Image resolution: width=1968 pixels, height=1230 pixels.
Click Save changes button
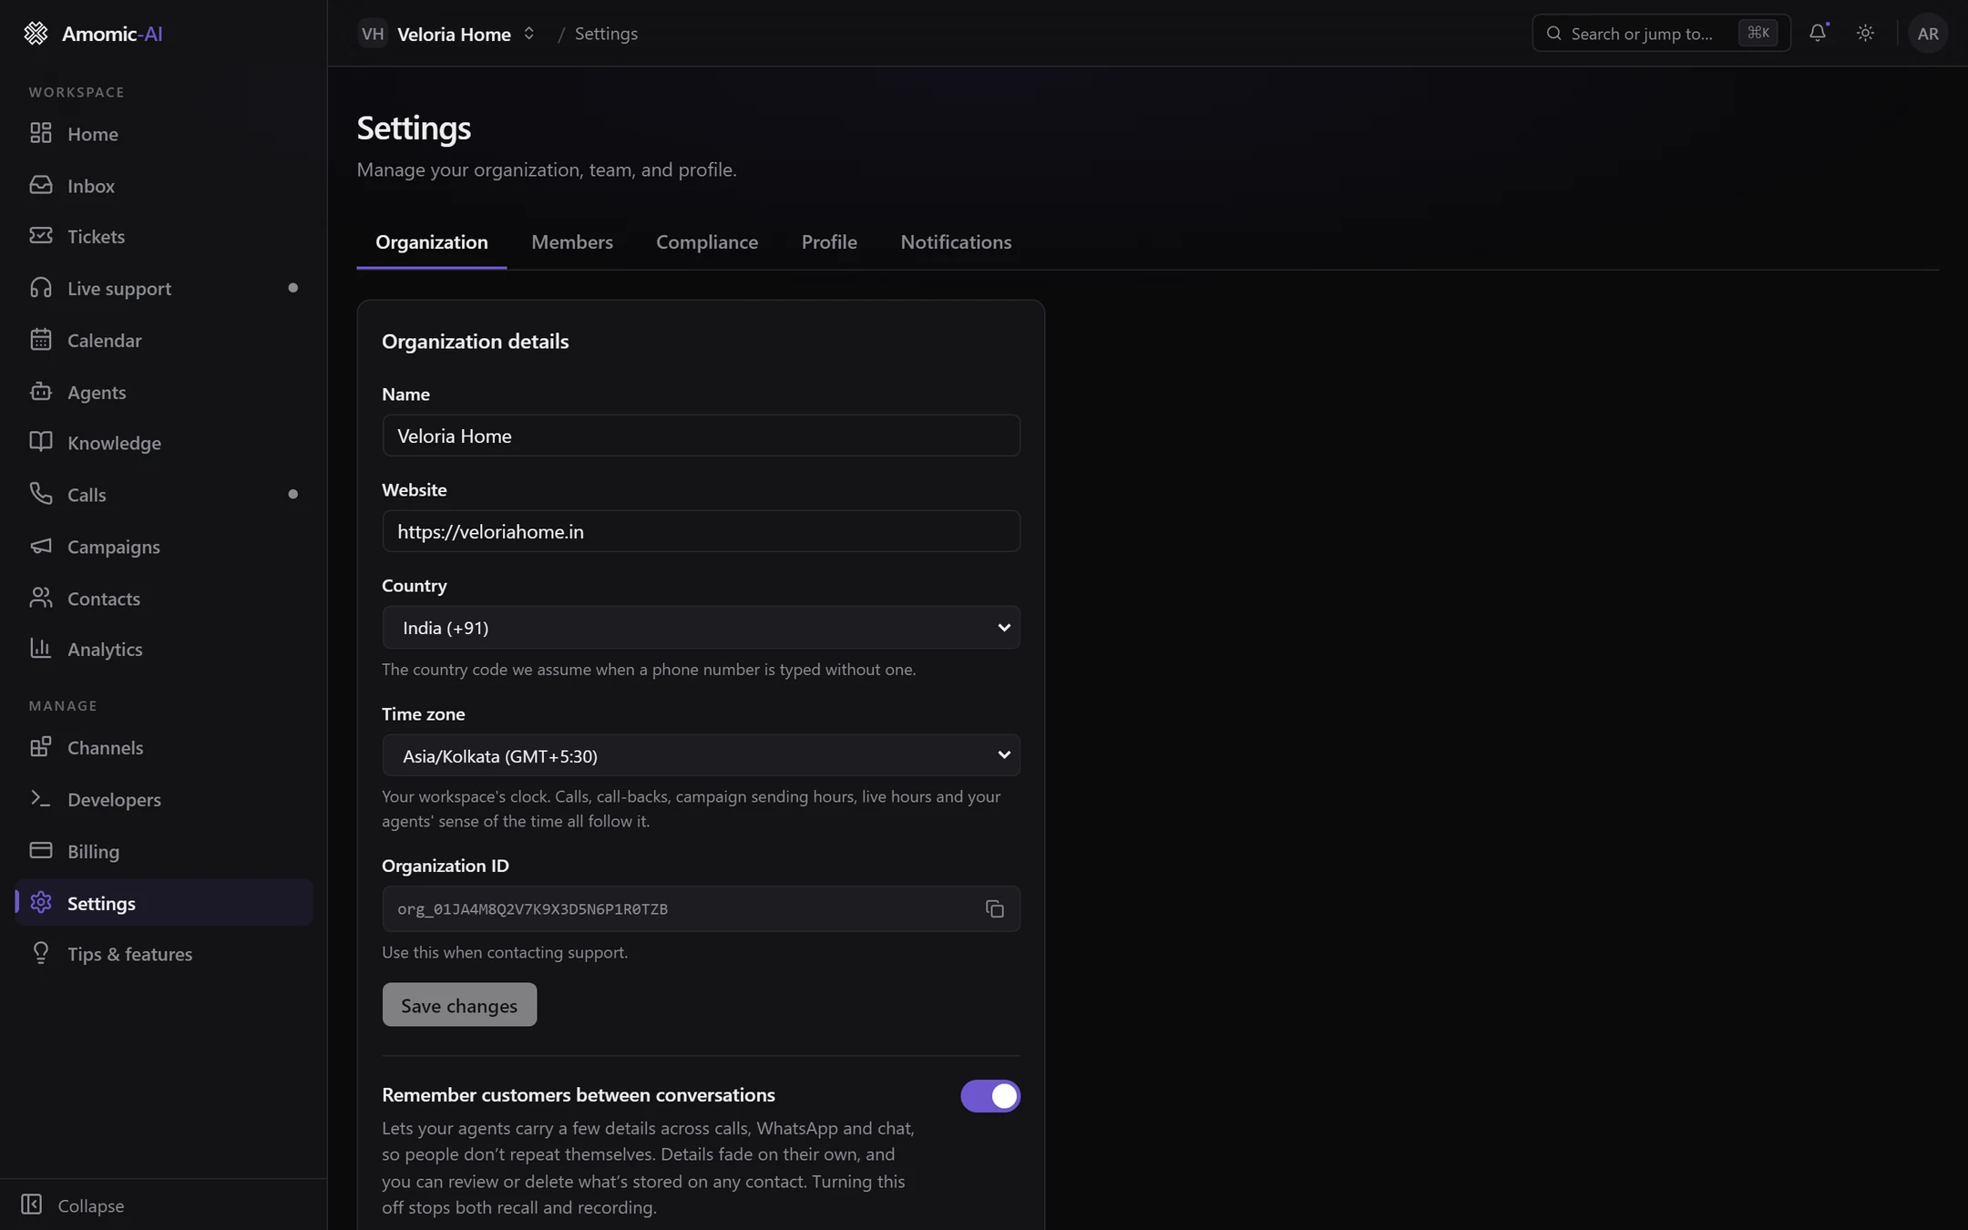pyautogui.click(x=459, y=1005)
